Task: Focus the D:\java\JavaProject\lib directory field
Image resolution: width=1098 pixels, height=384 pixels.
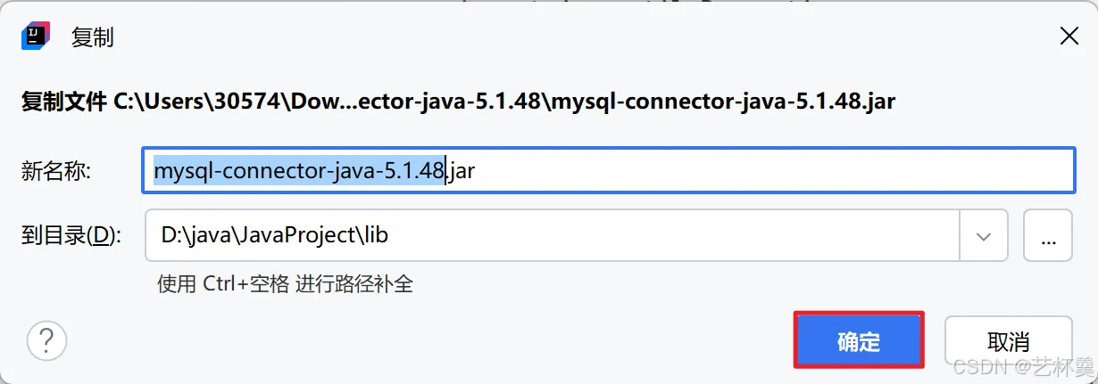Action: (x=553, y=236)
